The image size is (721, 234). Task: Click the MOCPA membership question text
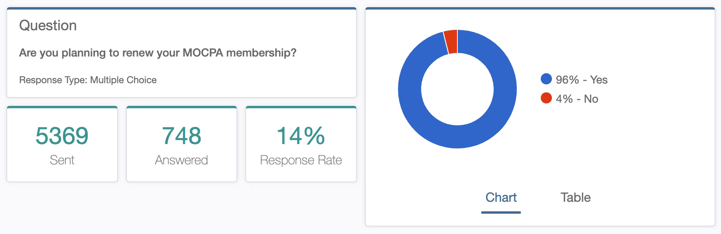tap(158, 53)
